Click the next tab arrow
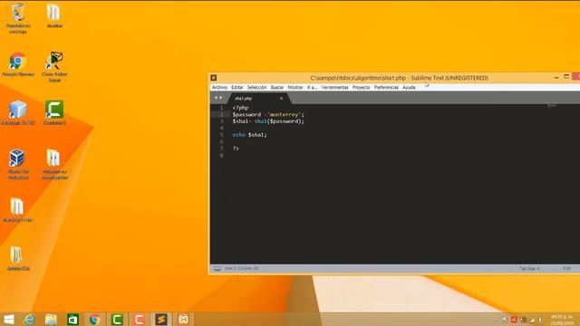This screenshot has width=580, height=326. pyautogui.click(x=221, y=98)
